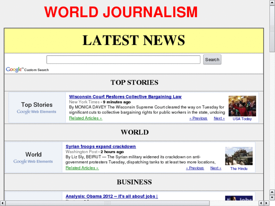Image resolution: width=275 pixels, height=206 pixels.
Task: Open the USA Today thumbnail image
Action: pos(242,106)
